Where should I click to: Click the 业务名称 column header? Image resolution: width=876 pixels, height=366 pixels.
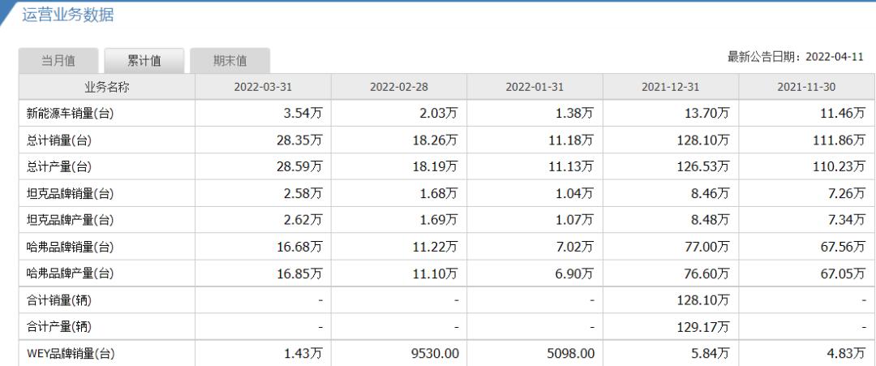coord(107,87)
